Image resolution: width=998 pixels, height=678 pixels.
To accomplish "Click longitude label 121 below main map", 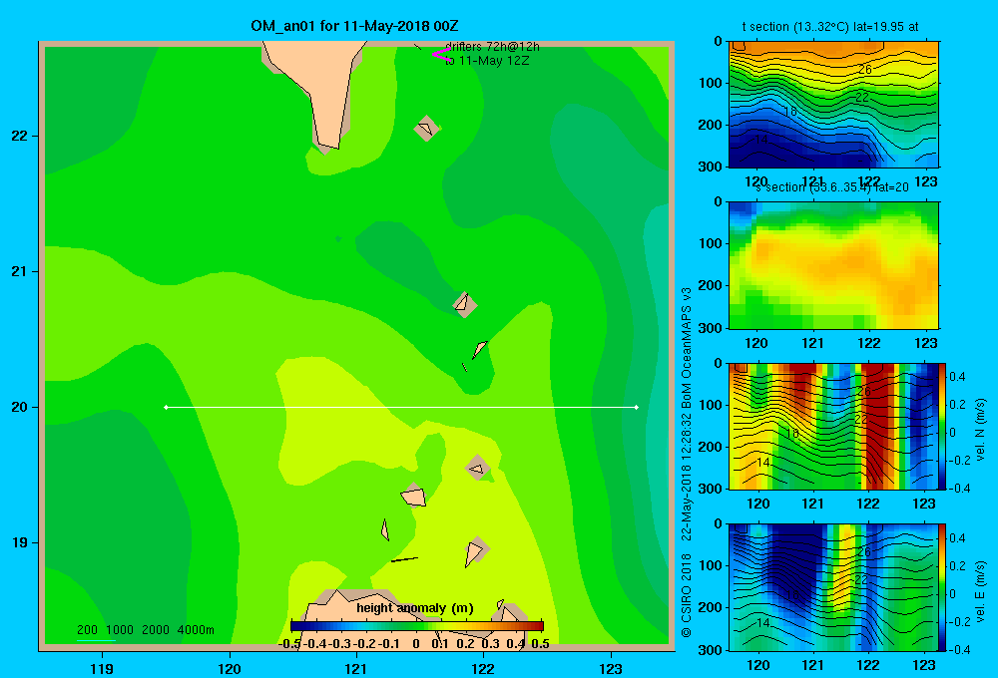I will tap(356, 669).
